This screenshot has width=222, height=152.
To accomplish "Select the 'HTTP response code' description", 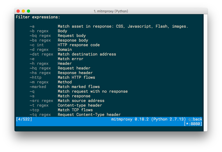I will pyautogui.click(x=79, y=45).
